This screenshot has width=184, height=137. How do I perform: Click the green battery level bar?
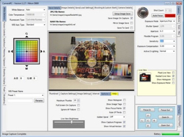click(171, 134)
